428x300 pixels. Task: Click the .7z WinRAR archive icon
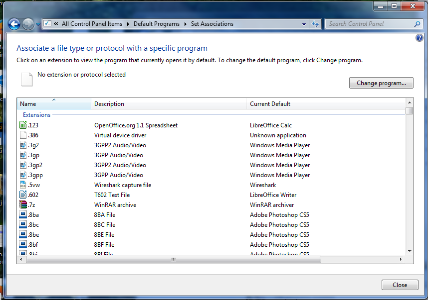pos(23,205)
